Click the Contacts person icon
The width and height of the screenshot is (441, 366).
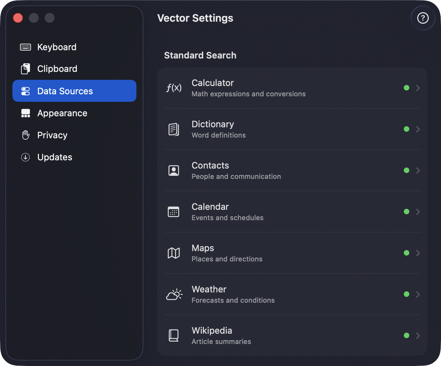tap(174, 171)
